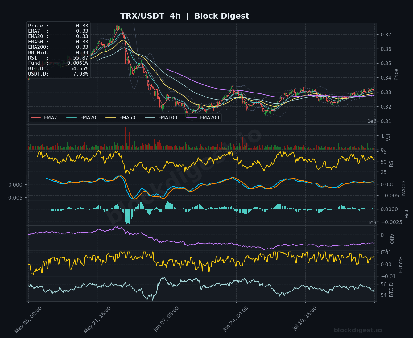The width and height of the screenshot is (413, 338).
Task: Select the EMA100 legend entry
Action: click(161, 117)
